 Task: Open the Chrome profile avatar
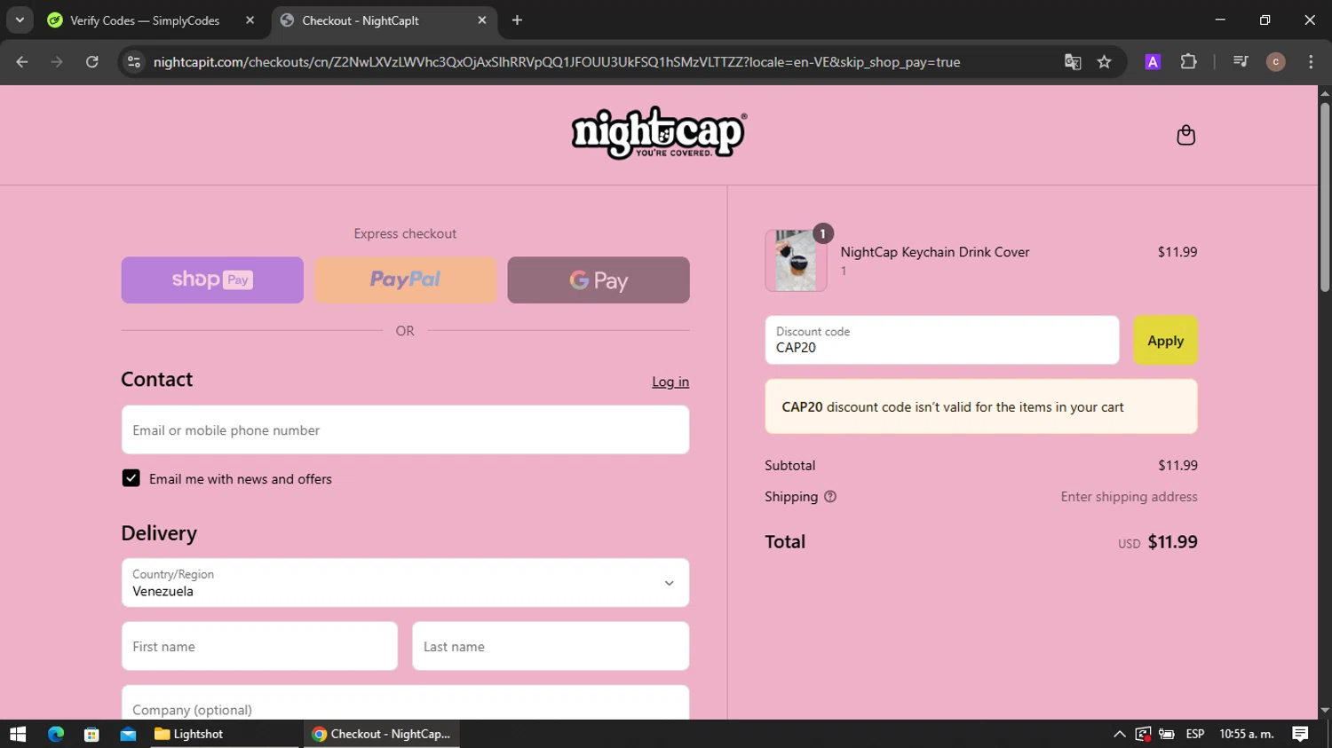(1276, 62)
